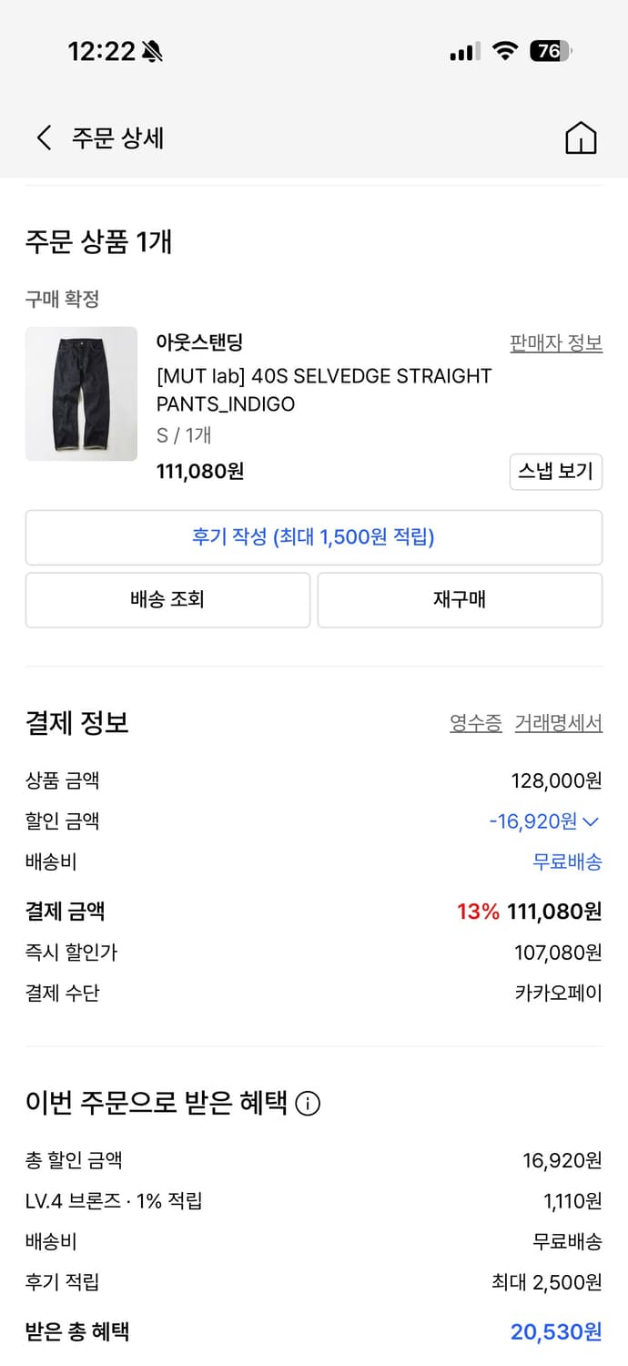Viewport: 628px width, 1366px height.
Task: Open the 판매자 정보 seller info link
Action: [555, 344]
